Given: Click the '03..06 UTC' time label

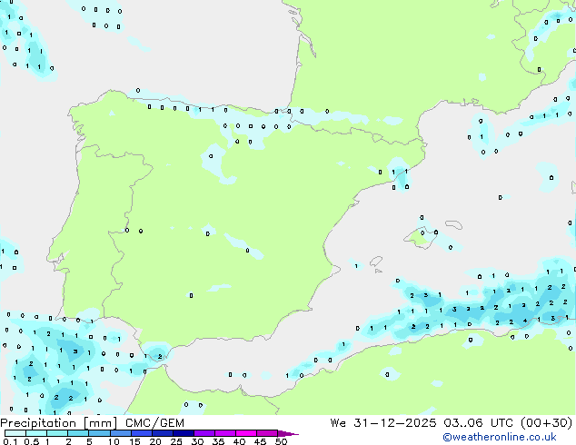Looking at the screenshot, I should pyautogui.click(x=478, y=423).
